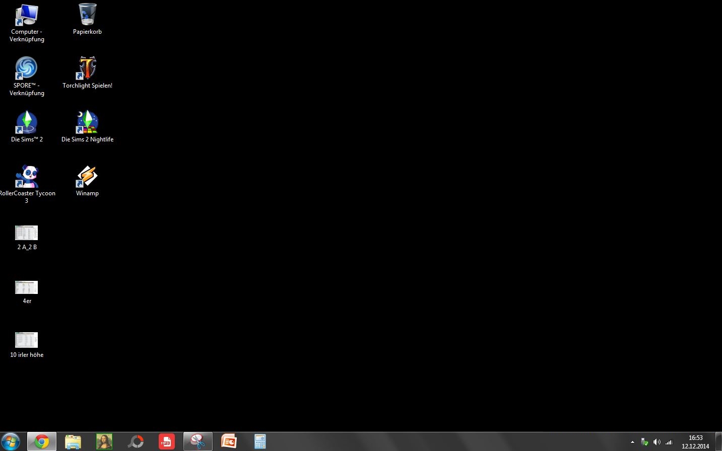The width and height of the screenshot is (722, 451).
Task: Launch the Mona Lisa icon in taskbar
Action: pos(104,442)
